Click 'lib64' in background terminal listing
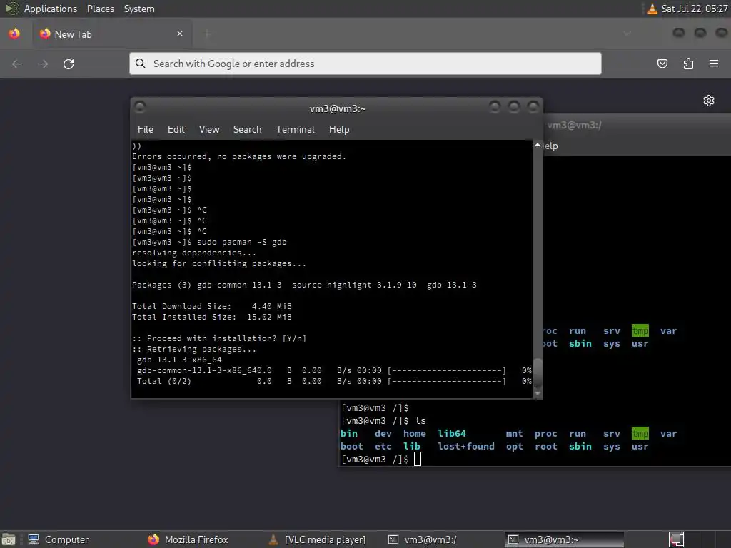 click(x=451, y=434)
